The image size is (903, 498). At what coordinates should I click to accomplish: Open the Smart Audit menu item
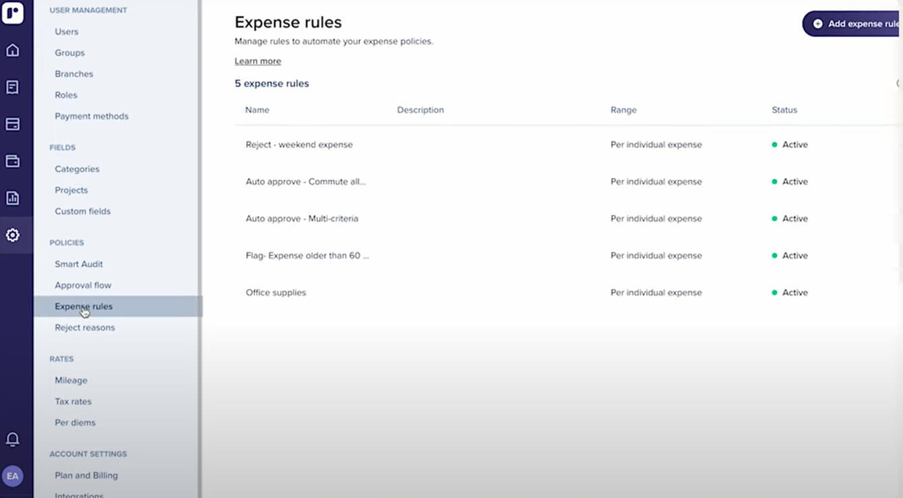[x=79, y=264]
